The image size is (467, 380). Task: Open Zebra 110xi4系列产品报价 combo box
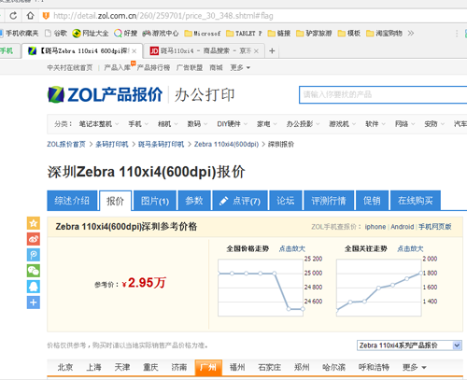[409, 345]
